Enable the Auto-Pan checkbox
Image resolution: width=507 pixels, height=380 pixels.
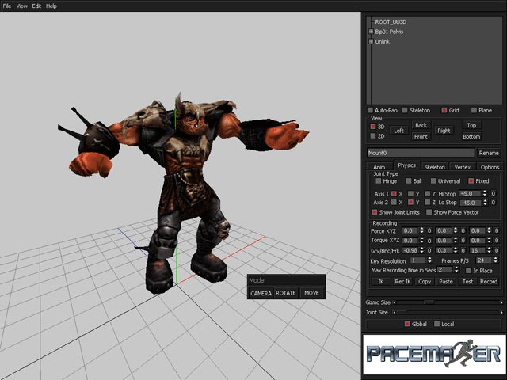(x=370, y=110)
